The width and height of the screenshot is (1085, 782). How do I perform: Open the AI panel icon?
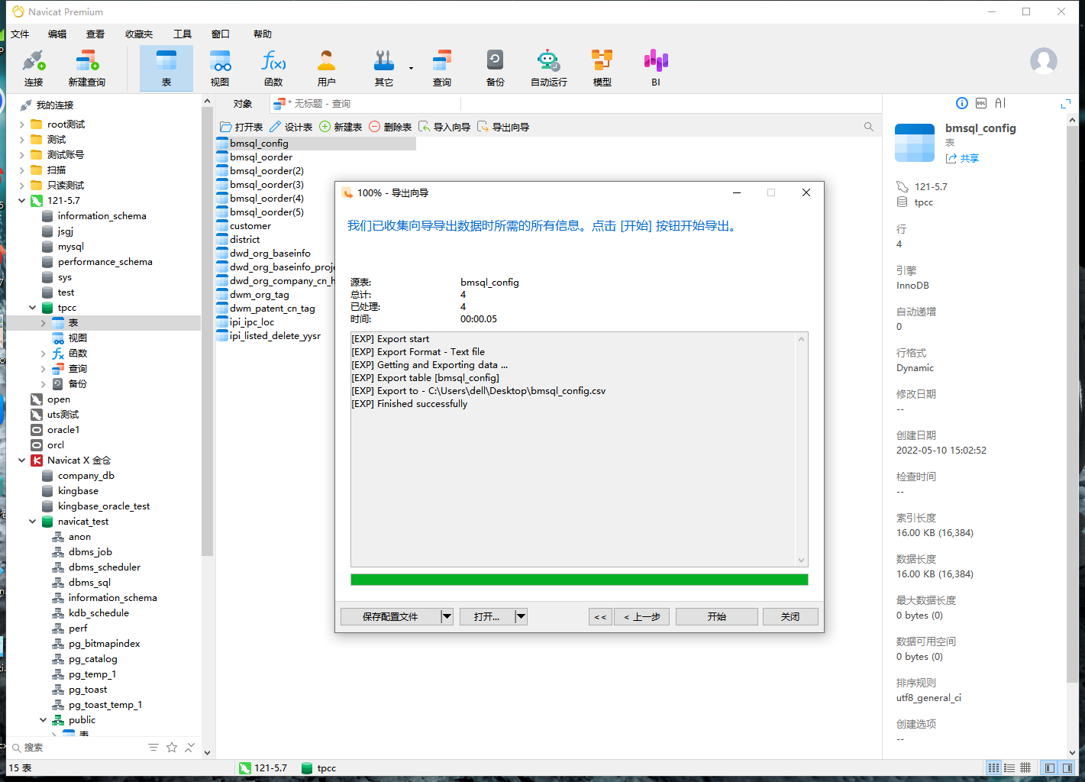(x=1000, y=103)
